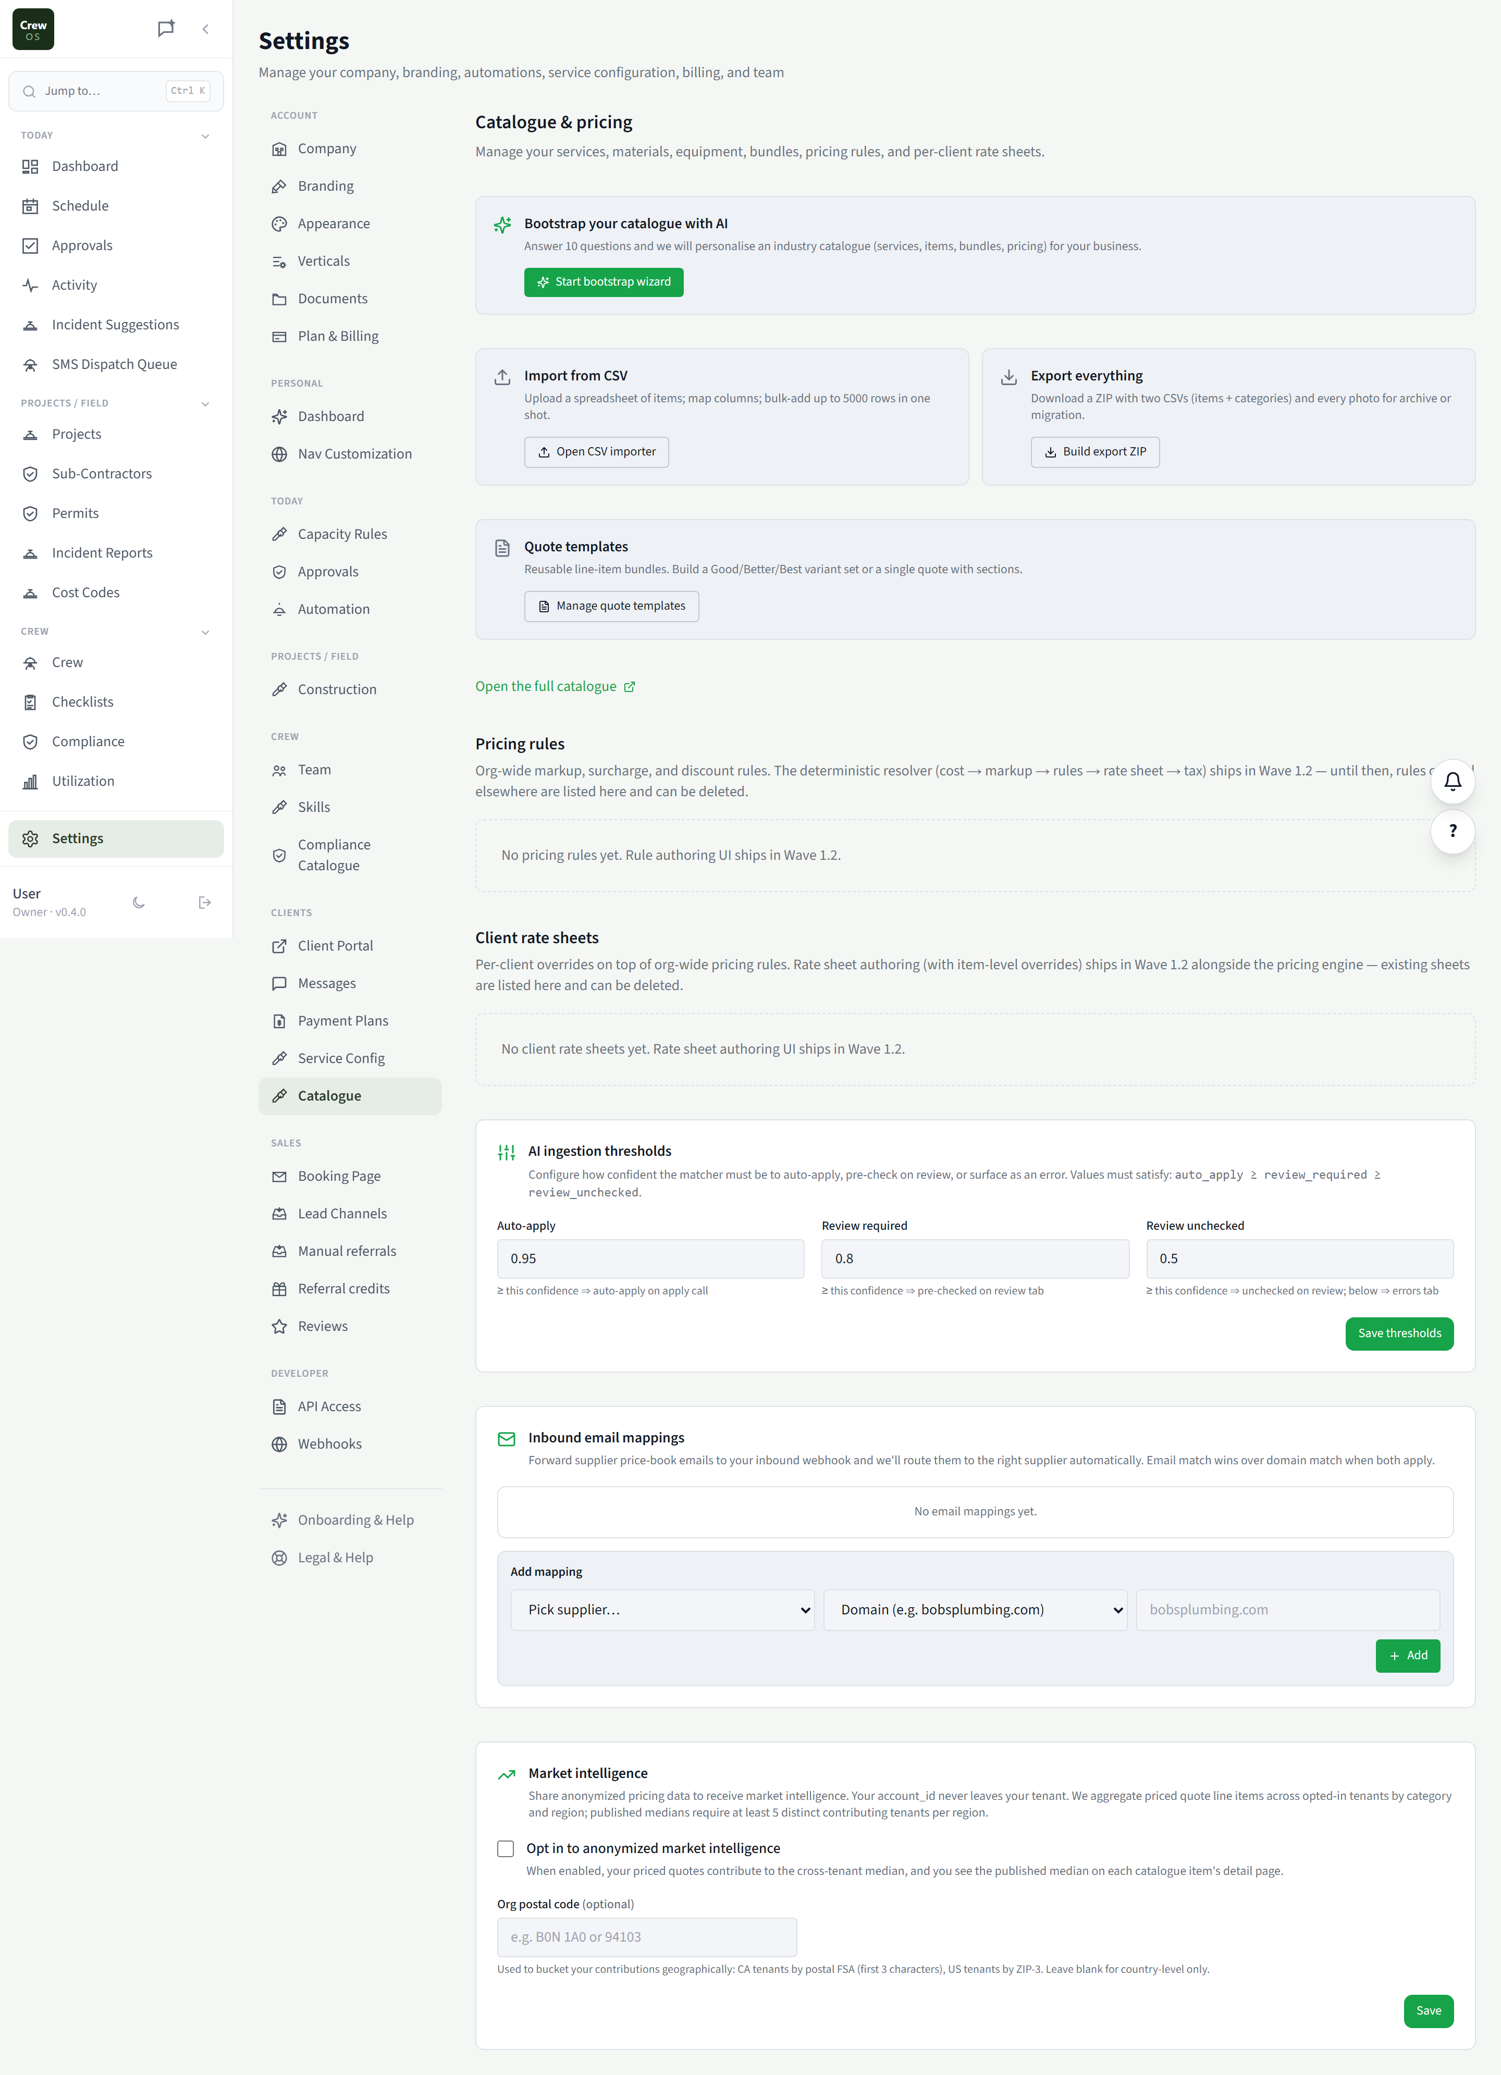Open Onboarding & Help
This screenshot has height=2075, width=1501.
click(350, 1521)
